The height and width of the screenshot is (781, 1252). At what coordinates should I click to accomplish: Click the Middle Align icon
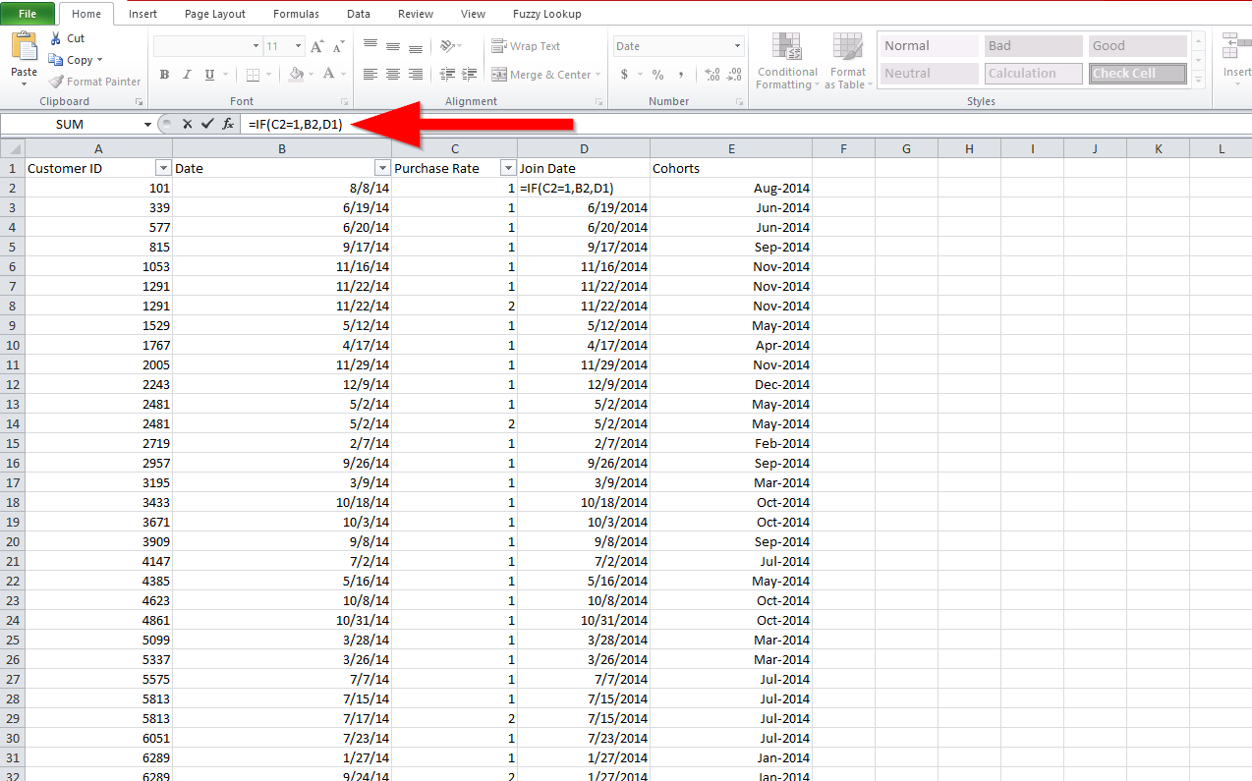click(393, 46)
